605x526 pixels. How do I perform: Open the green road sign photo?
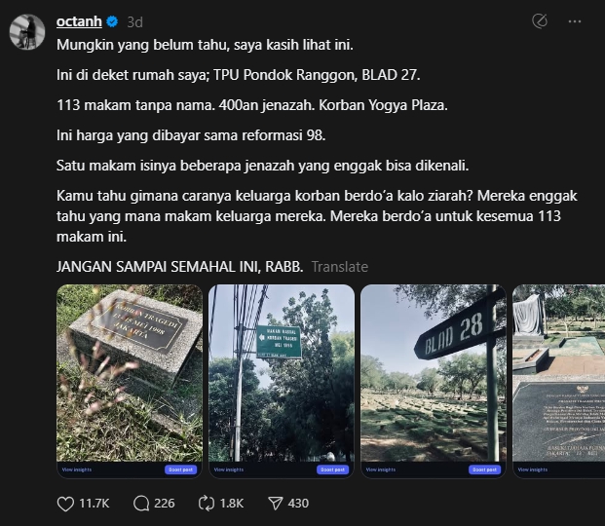click(x=282, y=373)
